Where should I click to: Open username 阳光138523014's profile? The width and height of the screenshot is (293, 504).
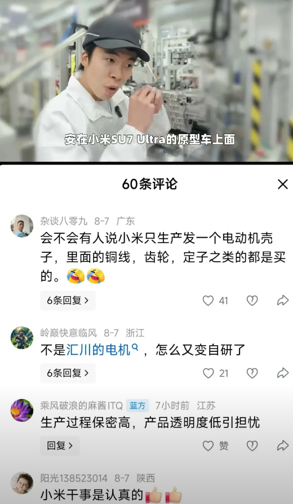coord(74,478)
